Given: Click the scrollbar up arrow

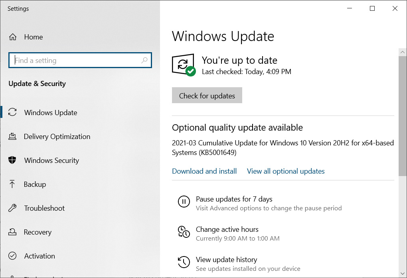Looking at the screenshot, I should pos(402,52).
